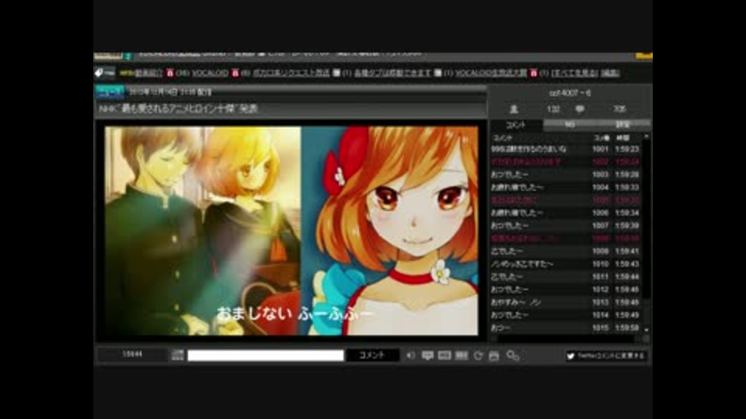Screen dimensions: 746x419
Task: Click the Twitter bird icon
Action: [x=570, y=356]
